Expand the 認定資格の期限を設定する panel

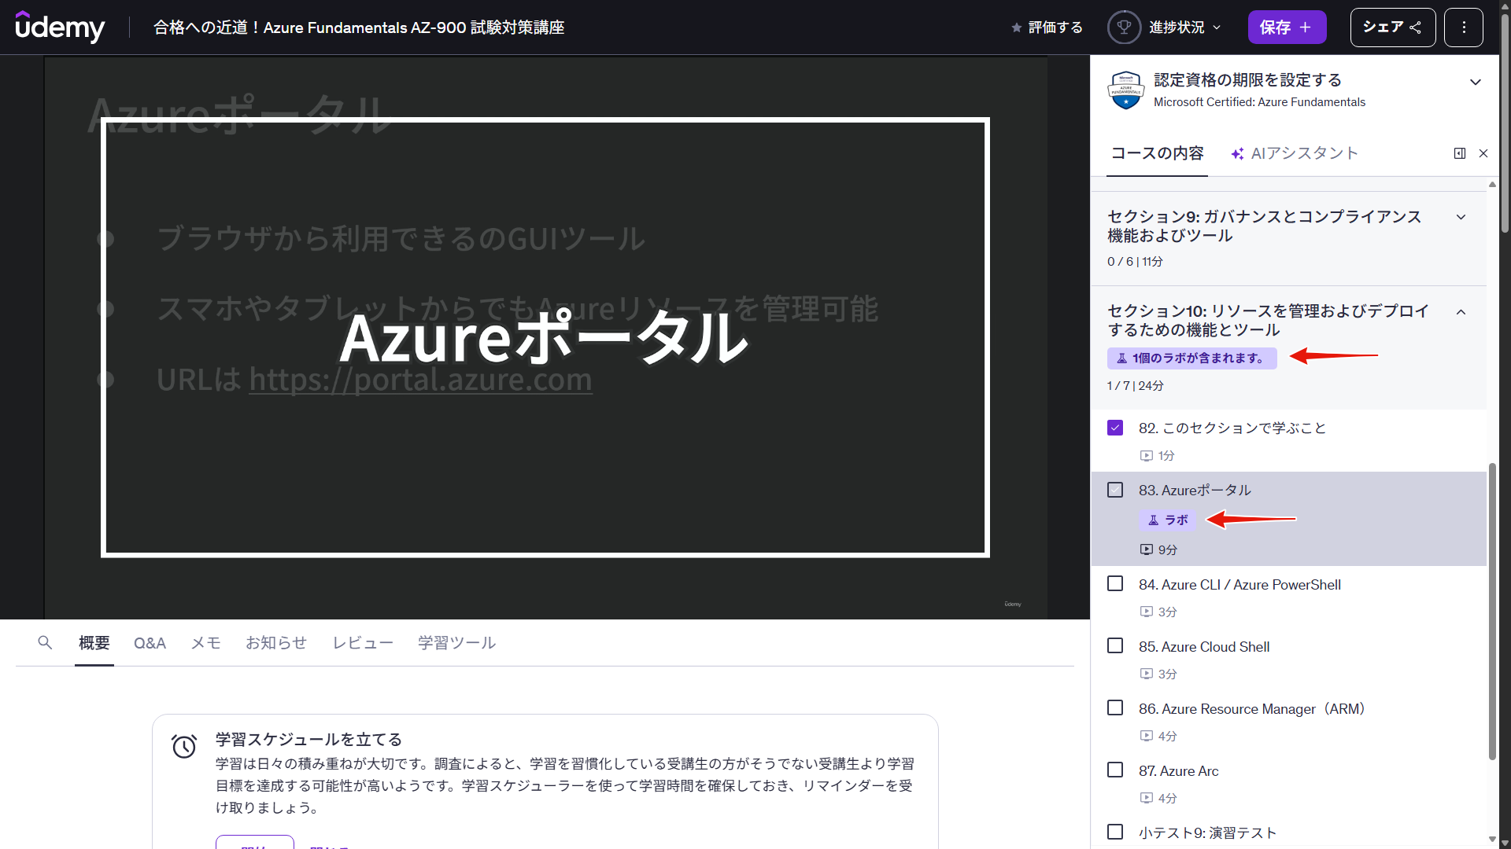1476,82
